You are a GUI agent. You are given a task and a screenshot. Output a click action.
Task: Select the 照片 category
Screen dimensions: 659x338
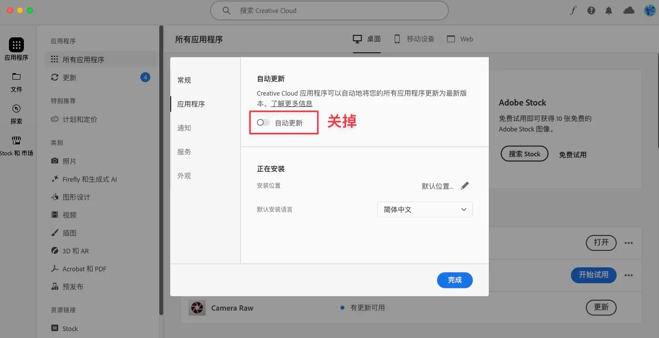tap(101, 161)
